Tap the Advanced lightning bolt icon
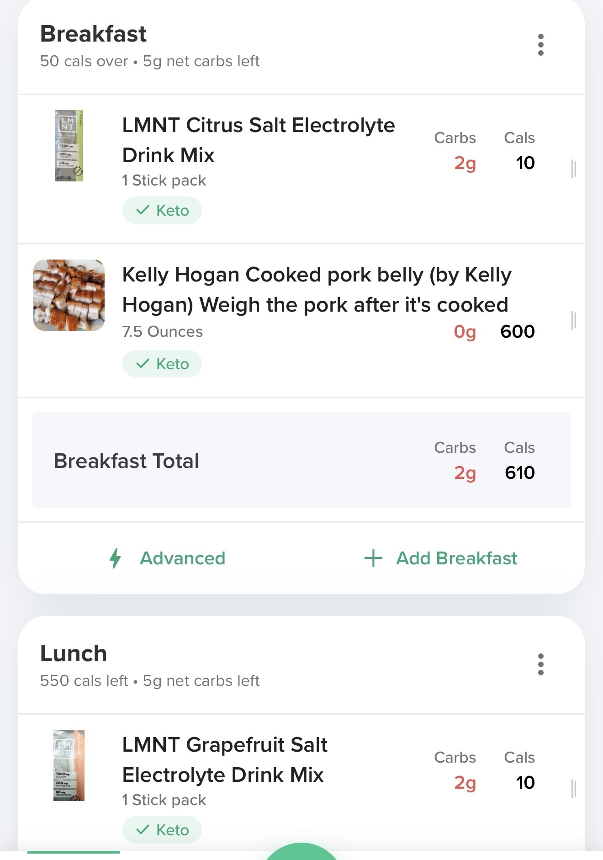Image resolution: width=603 pixels, height=860 pixels. click(115, 558)
